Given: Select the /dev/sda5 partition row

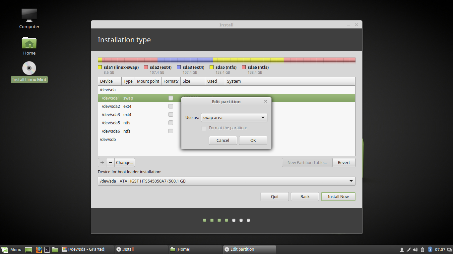Looking at the screenshot, I should (227, 123).
